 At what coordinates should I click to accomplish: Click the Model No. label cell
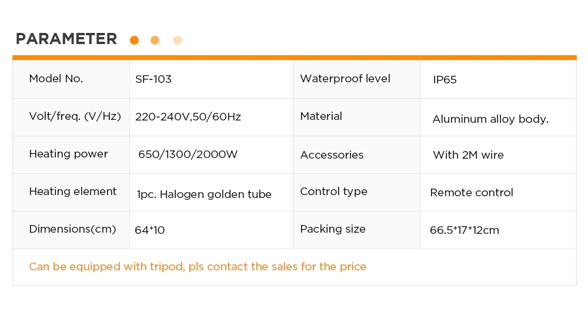tap(56, 79)
